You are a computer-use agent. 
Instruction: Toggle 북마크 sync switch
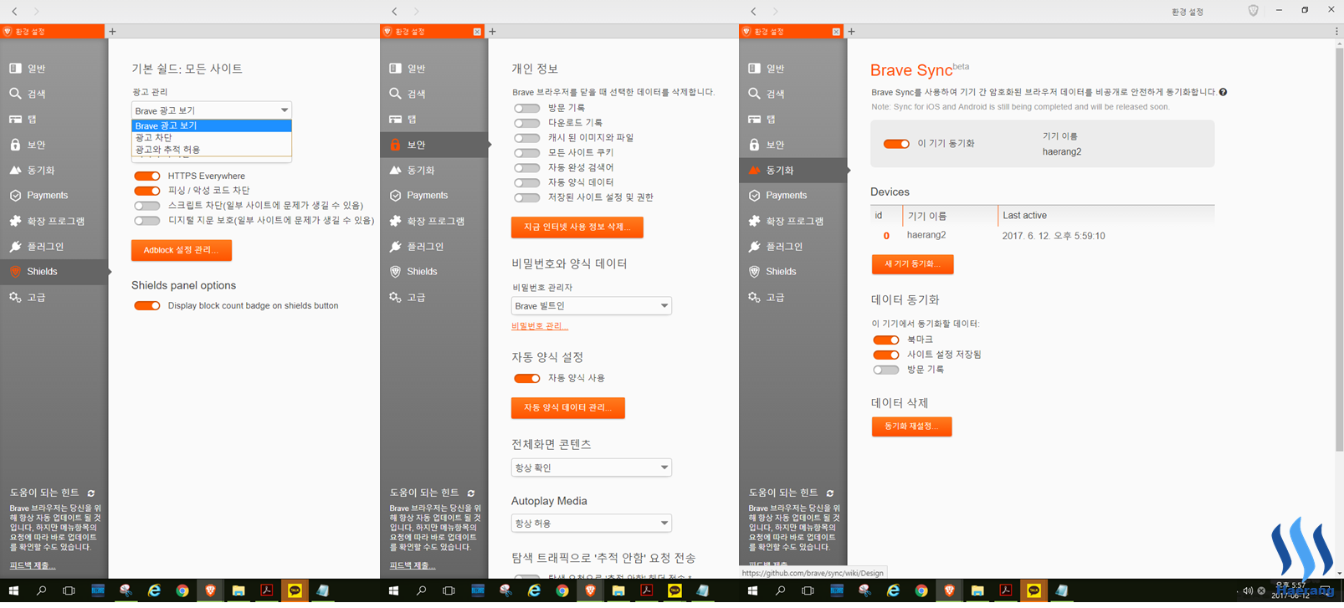click(886, 340)
